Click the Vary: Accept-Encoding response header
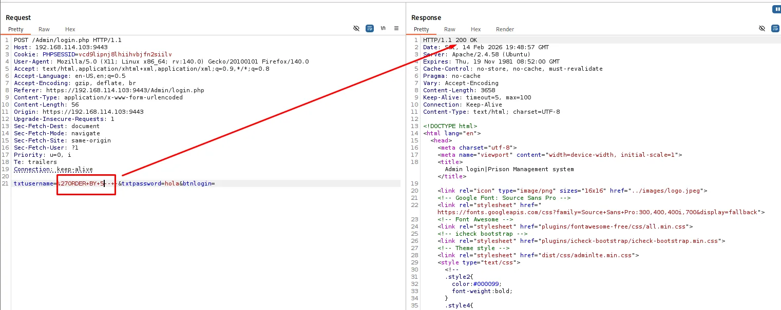This screenshot has width=781, height=310. tap(461, 83)
